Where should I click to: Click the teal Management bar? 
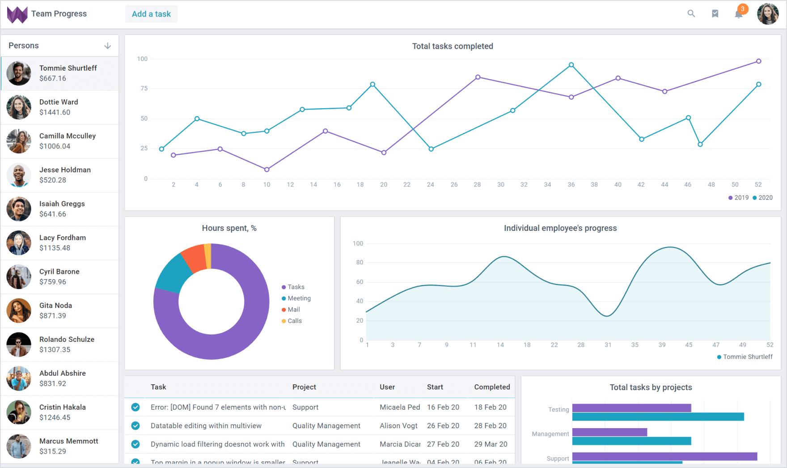tap(631, 441)
